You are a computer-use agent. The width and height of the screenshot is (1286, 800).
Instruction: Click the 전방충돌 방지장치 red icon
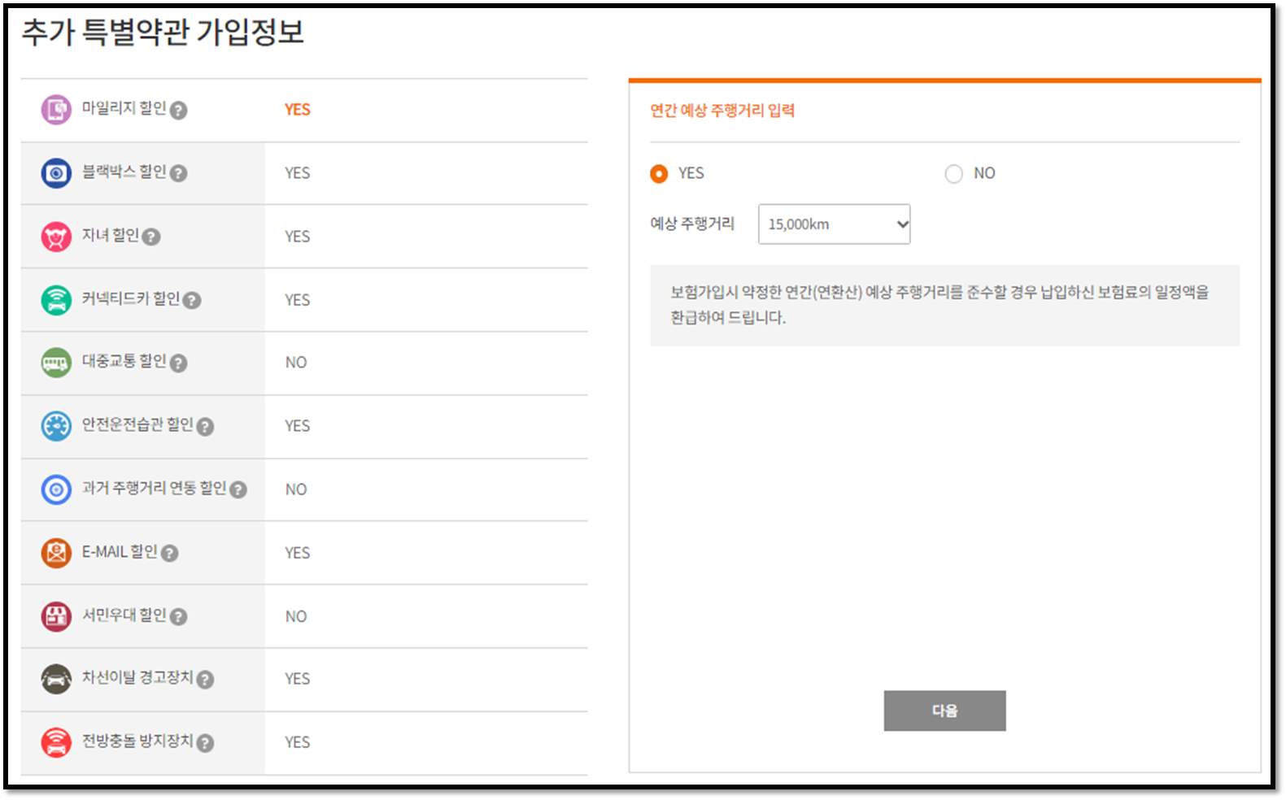(x=56, y=741)
